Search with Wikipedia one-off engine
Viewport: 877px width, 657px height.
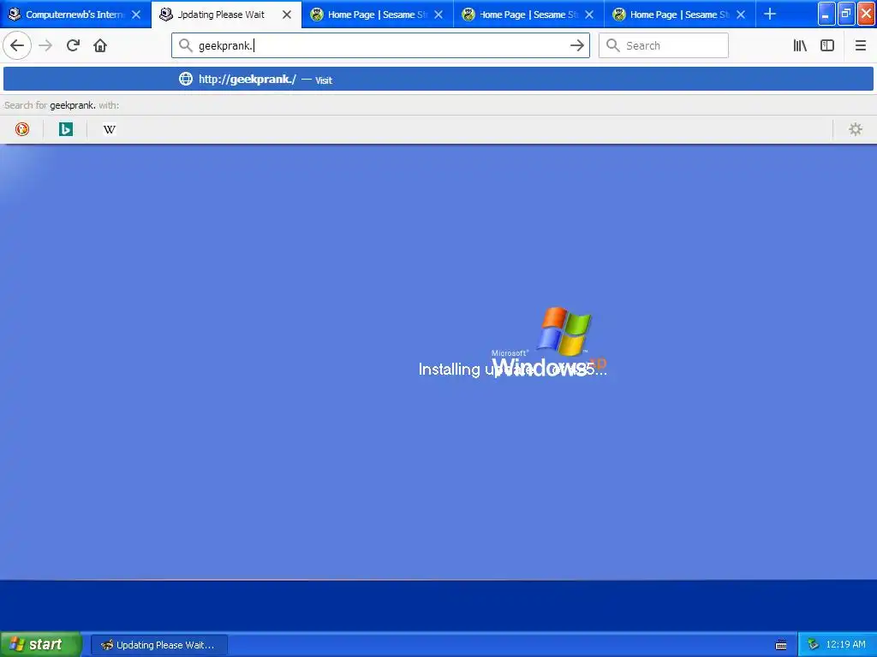[109, 129]
